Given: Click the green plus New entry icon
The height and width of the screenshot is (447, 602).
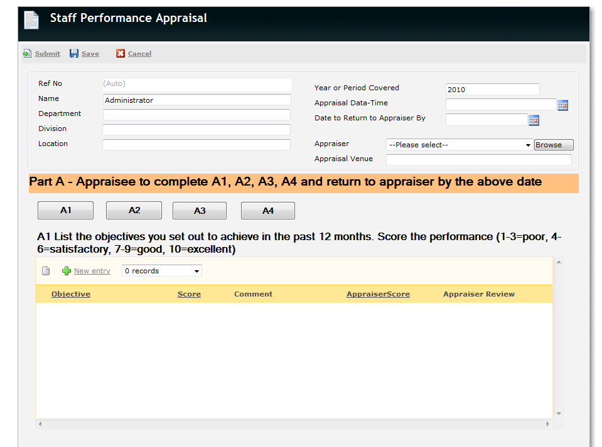Looking at the screenshot, I should coord(67,271).
